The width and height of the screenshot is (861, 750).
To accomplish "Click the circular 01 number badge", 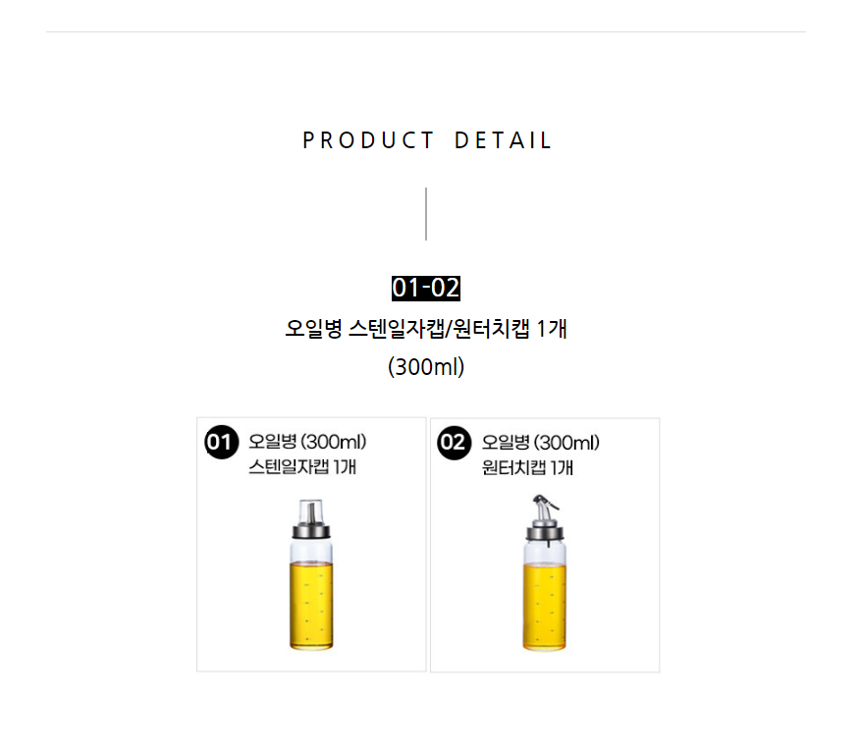I will [x=221, y=442].
